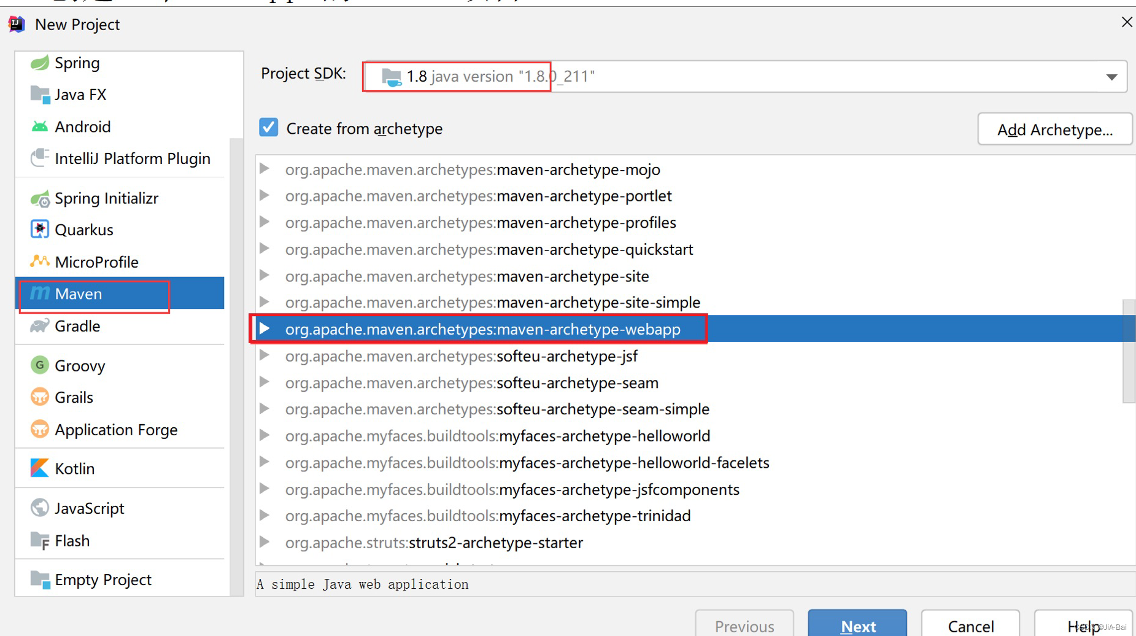This screenshot has height=636, width=1136.
Task: Select Quarkus project type
Action: coord(120,230)
